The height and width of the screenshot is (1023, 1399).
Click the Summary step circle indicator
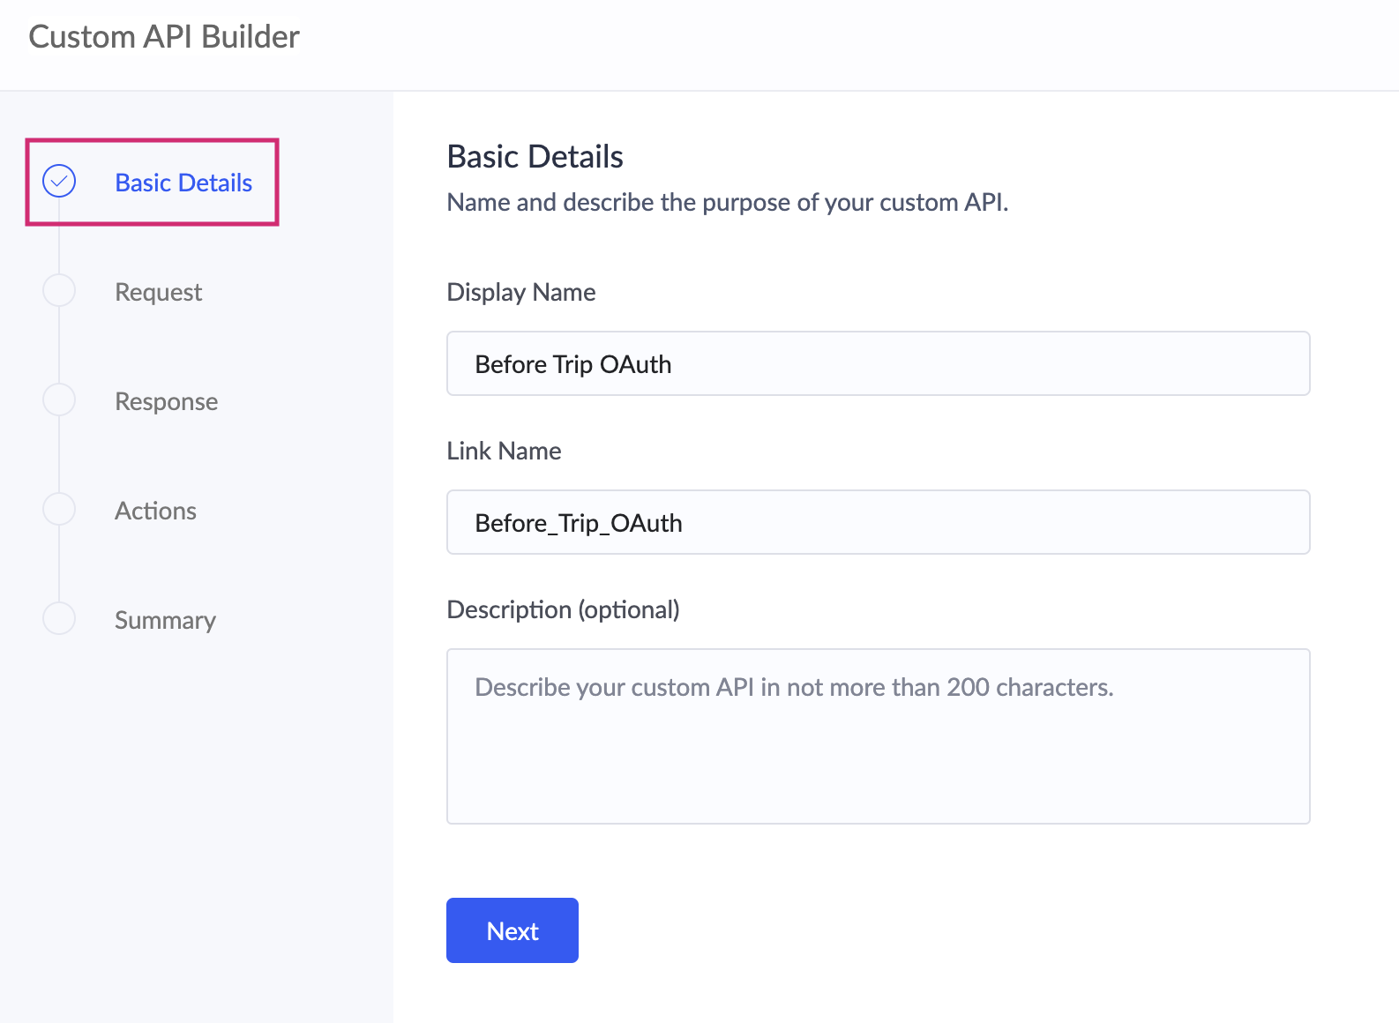(x=59, y=618)
